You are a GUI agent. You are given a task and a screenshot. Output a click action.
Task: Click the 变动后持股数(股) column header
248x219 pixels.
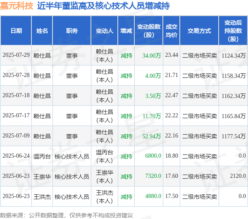click(x=233, y=30)
